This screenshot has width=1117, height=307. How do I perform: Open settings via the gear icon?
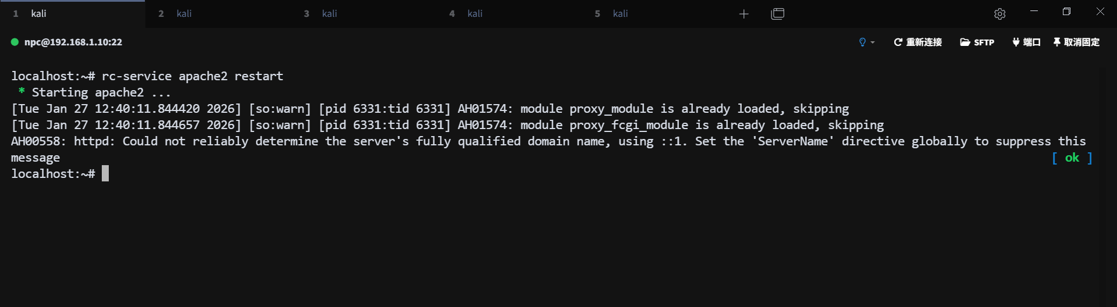(x=999, y=14)
